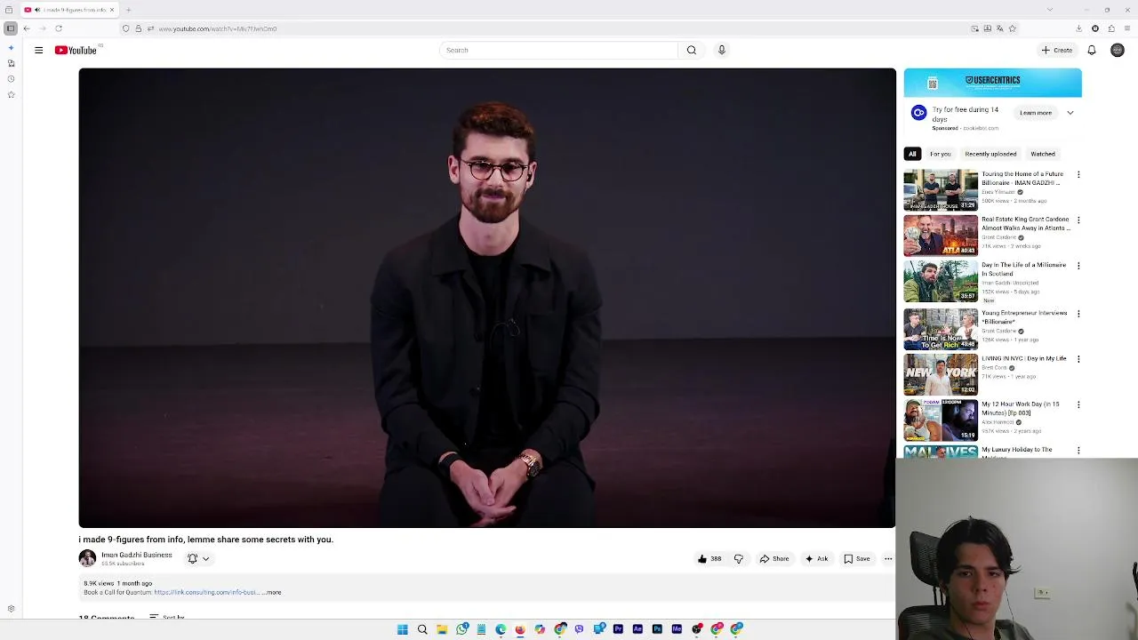1138x640 pixels.
Task: Expand the sponsored ad chevron
Action: [x=1070, y=113]
